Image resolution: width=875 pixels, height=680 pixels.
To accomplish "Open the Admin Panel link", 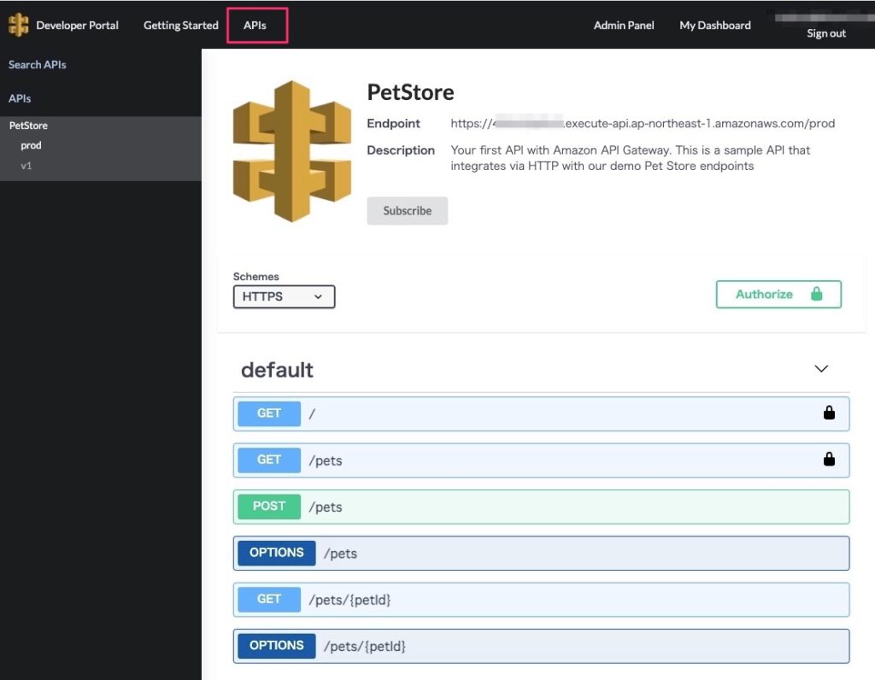I will point(624,26).
